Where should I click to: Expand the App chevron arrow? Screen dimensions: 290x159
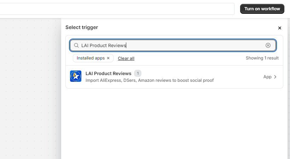click(275, 77)
